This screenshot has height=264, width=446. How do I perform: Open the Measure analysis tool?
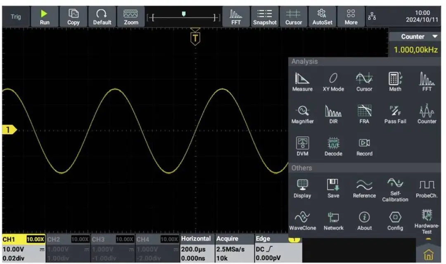pos(302,82)
